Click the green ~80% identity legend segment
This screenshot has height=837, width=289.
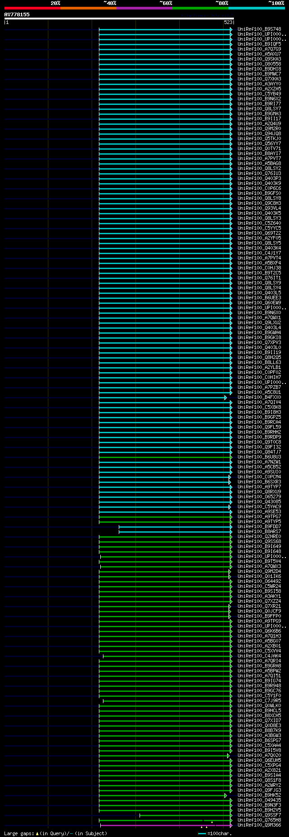tap(200, 8)
